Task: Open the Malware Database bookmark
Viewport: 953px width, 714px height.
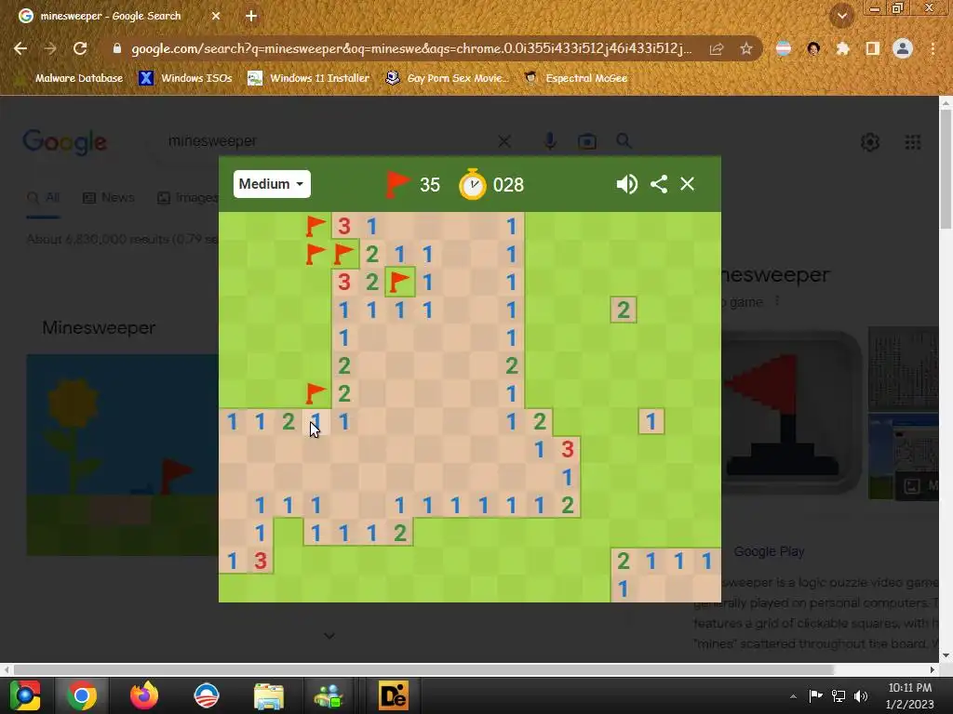Action: pos(69,78)
